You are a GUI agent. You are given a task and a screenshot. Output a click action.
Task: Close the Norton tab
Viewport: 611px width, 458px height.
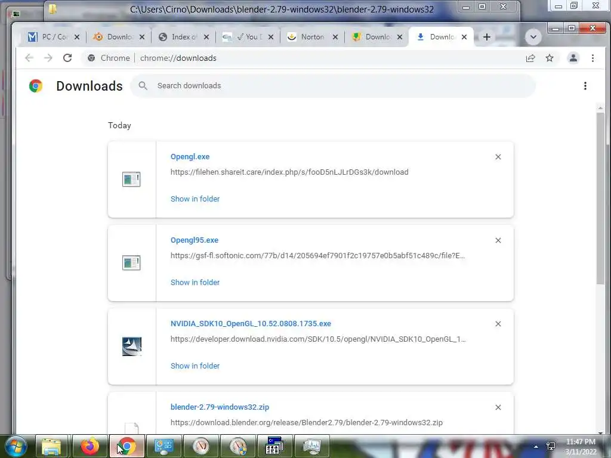(x=335, y=37)
